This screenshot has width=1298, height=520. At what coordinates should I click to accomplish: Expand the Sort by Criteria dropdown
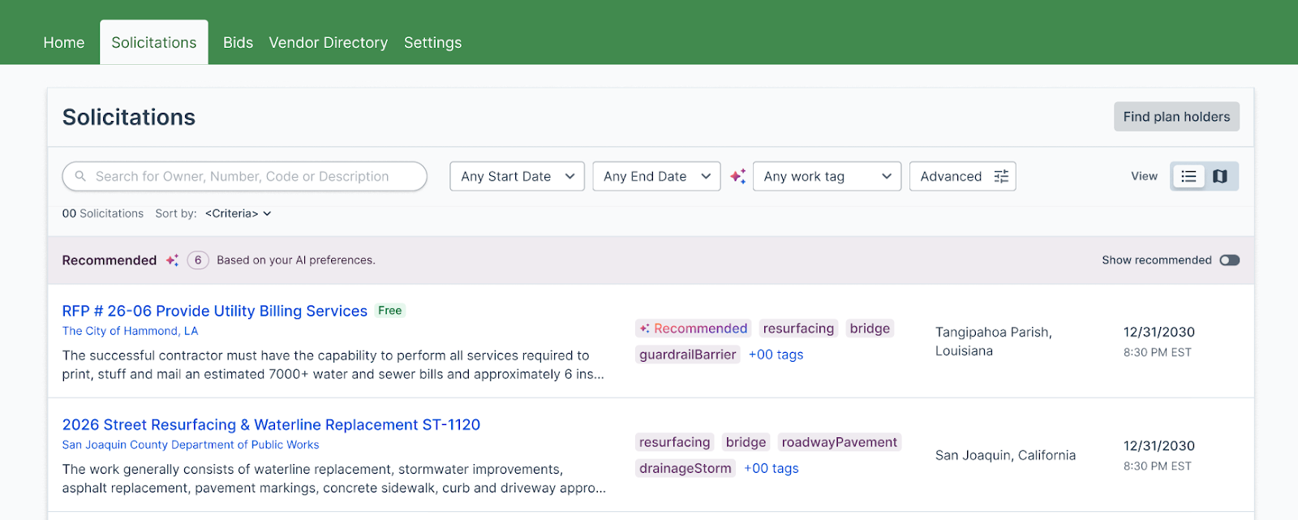pos(238,213)
